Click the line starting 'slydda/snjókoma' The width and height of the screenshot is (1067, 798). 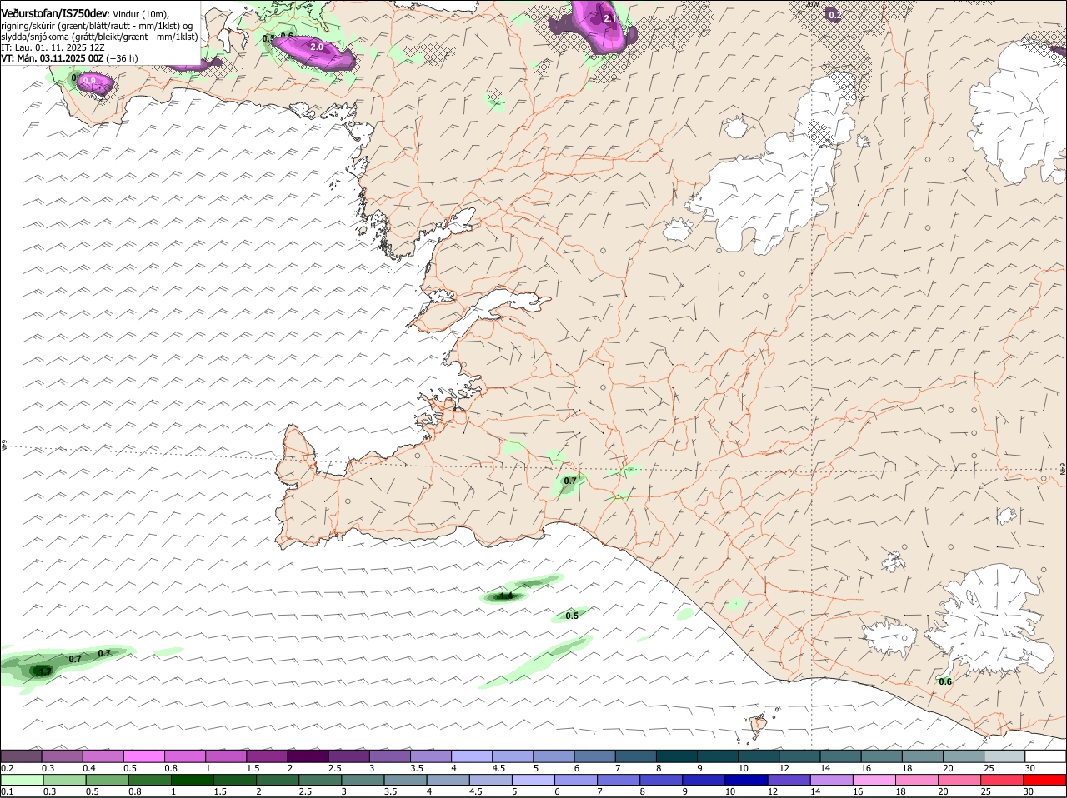(99, 37)
